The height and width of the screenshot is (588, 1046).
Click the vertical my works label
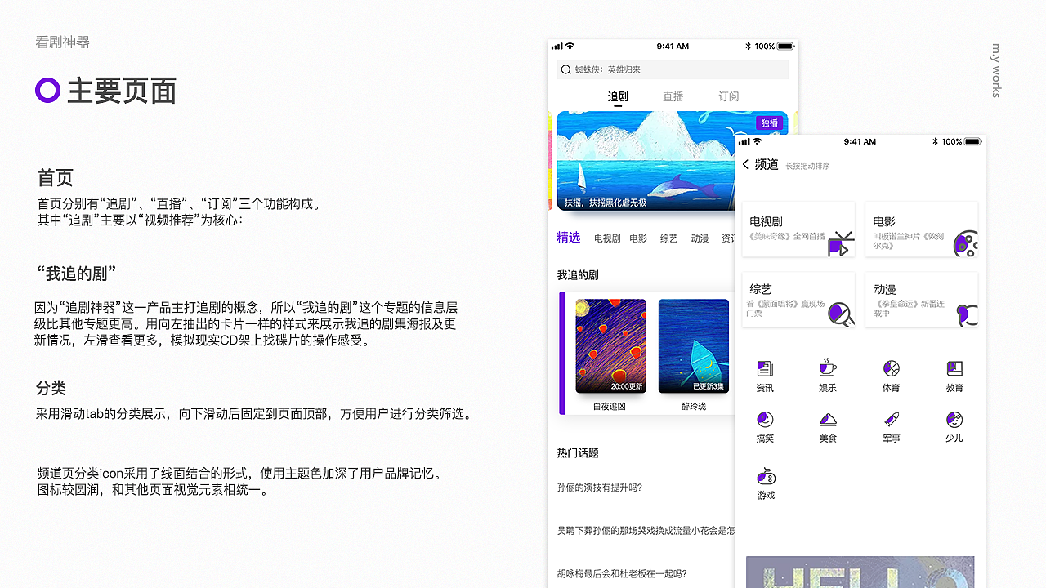[996, 70]
